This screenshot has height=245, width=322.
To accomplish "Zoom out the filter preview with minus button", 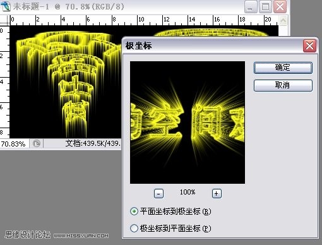I will [x=158, y=193].
